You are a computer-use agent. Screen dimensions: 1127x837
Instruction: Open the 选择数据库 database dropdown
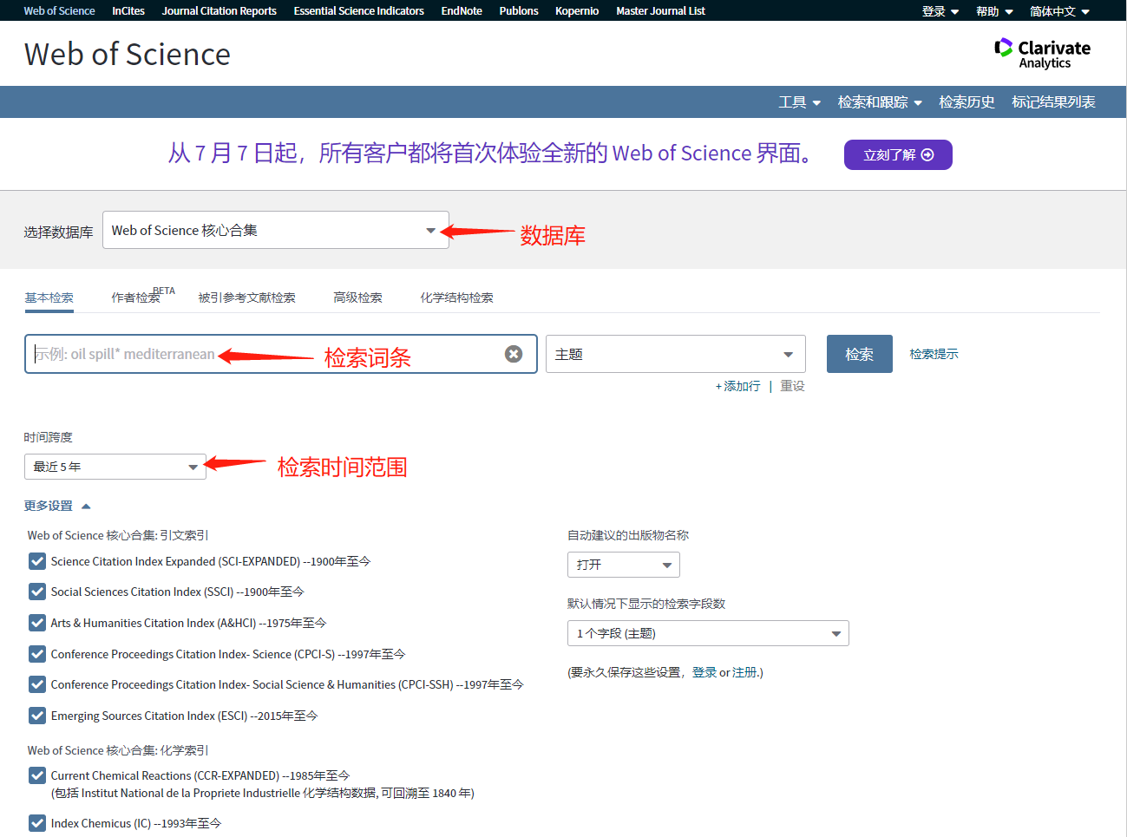[x=276, y=230]
